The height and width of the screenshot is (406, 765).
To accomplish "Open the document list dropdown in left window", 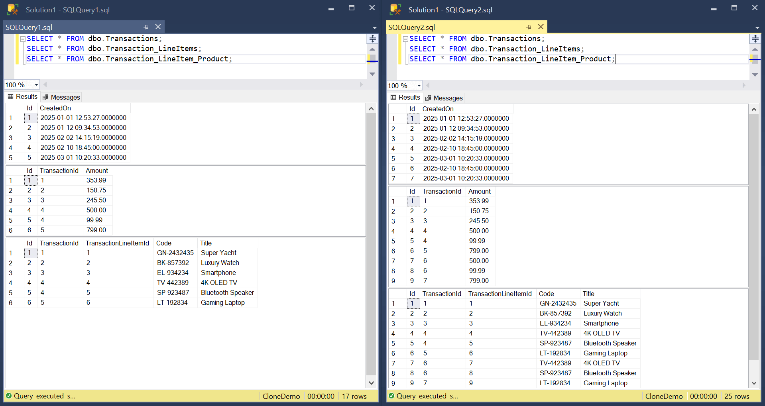I will click(x=374, y=27).
